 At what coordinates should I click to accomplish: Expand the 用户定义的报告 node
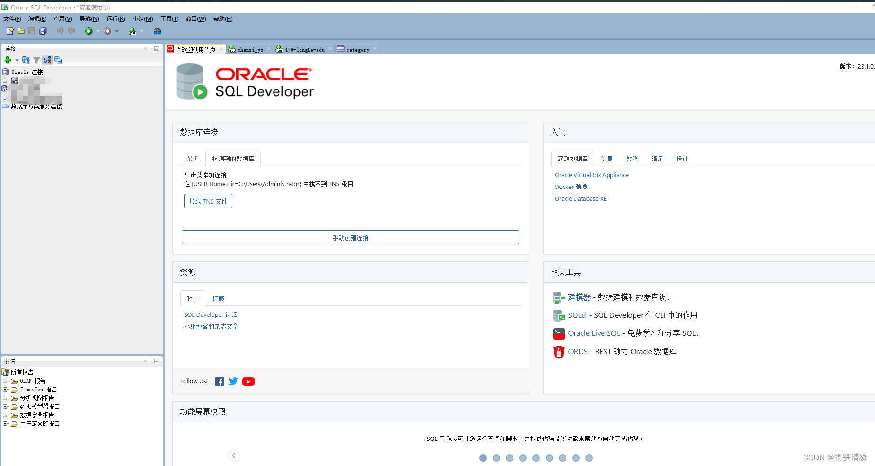(x=5, y=423)
